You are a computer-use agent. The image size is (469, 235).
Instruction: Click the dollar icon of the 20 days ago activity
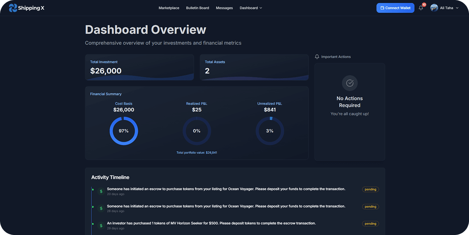[101, 191]
